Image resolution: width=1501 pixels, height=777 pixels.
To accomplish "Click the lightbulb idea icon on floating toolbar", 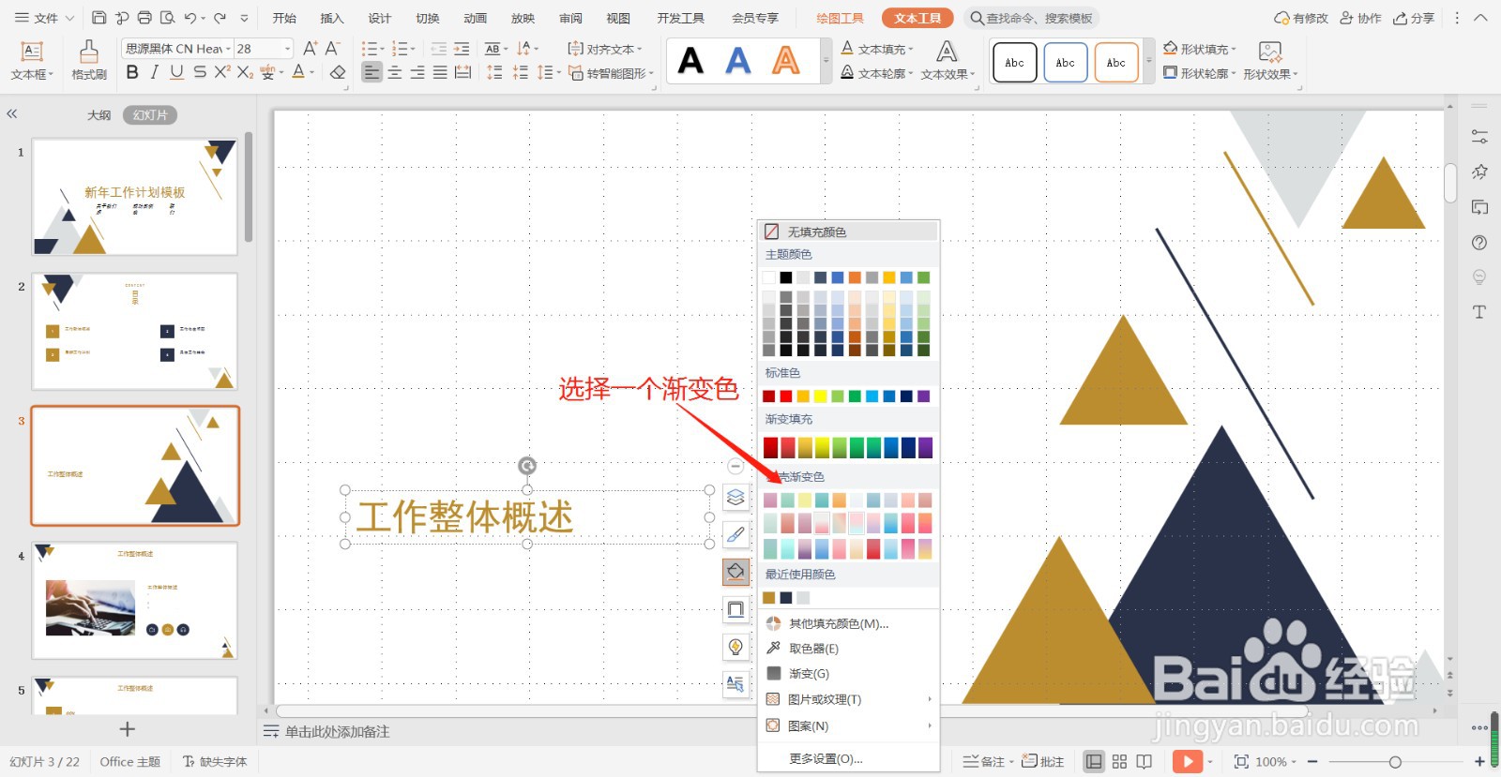I will tap(735, 647).
